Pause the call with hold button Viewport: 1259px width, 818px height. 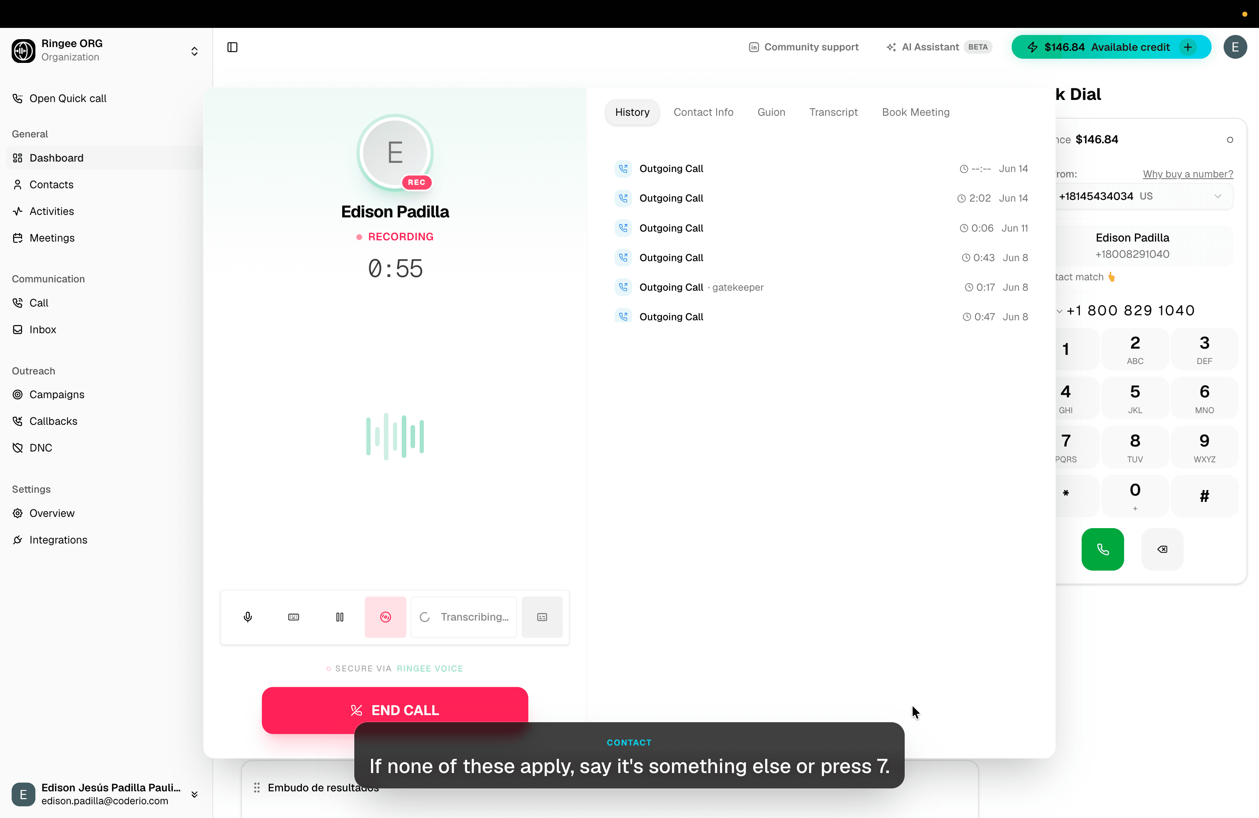[340, 617]
